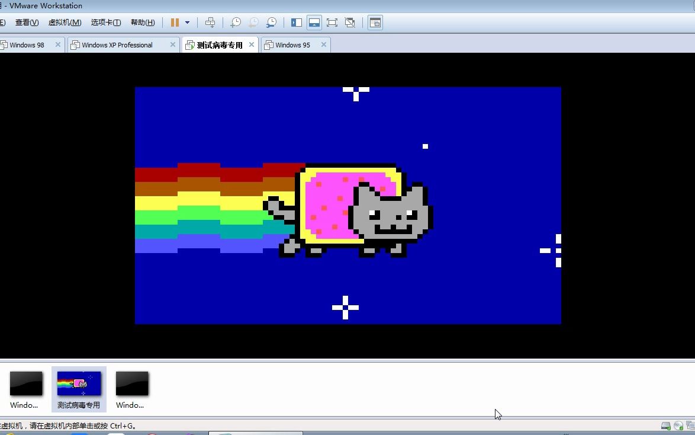This screenshot has height=435, width=695.
Task: Enter full screen mode
Action: 332,22
